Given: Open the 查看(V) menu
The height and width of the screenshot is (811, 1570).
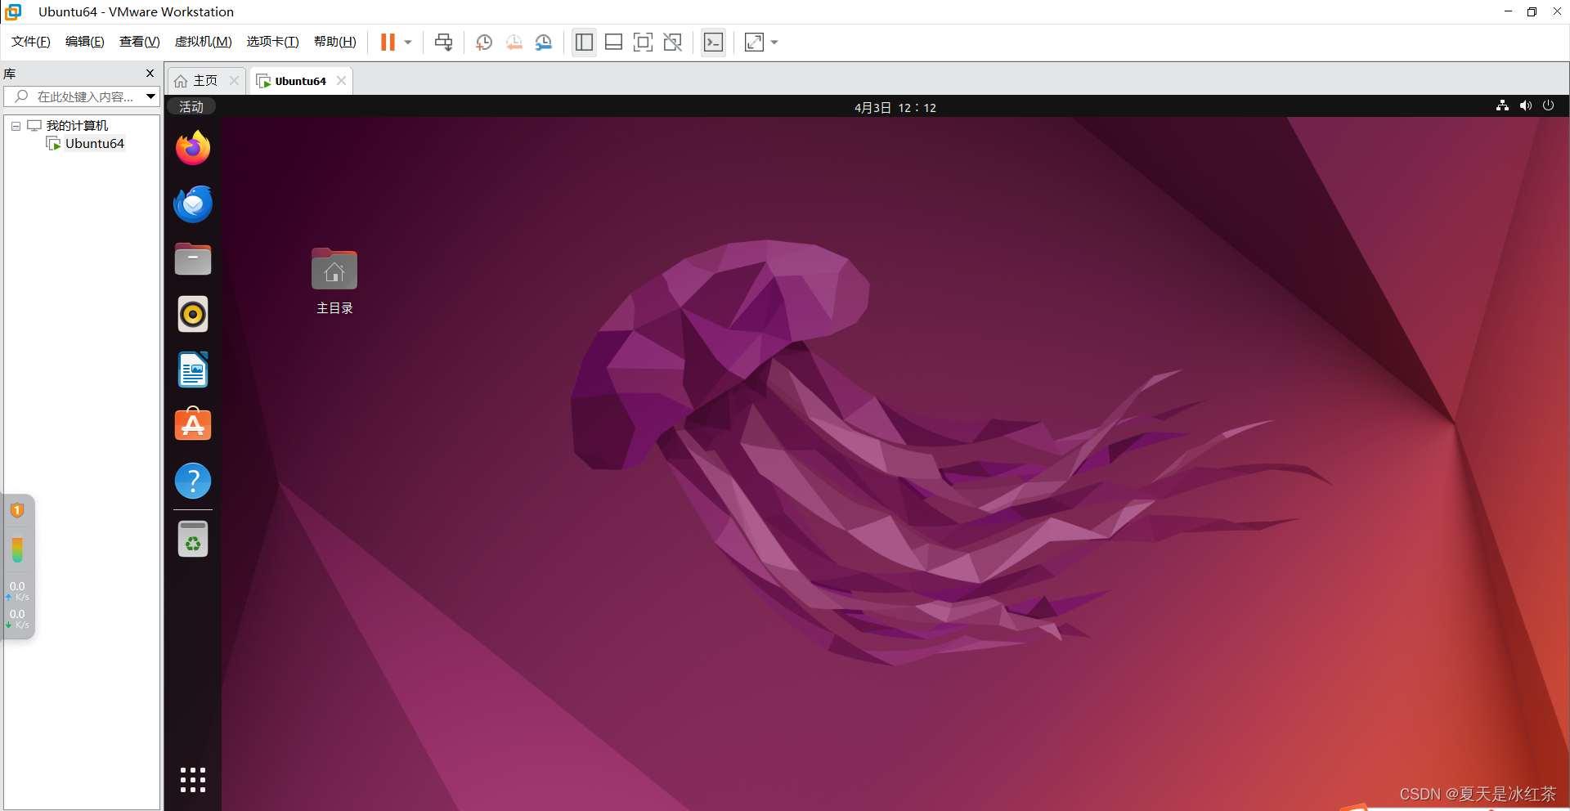Looking at the screenshot, I should (140, 42).
